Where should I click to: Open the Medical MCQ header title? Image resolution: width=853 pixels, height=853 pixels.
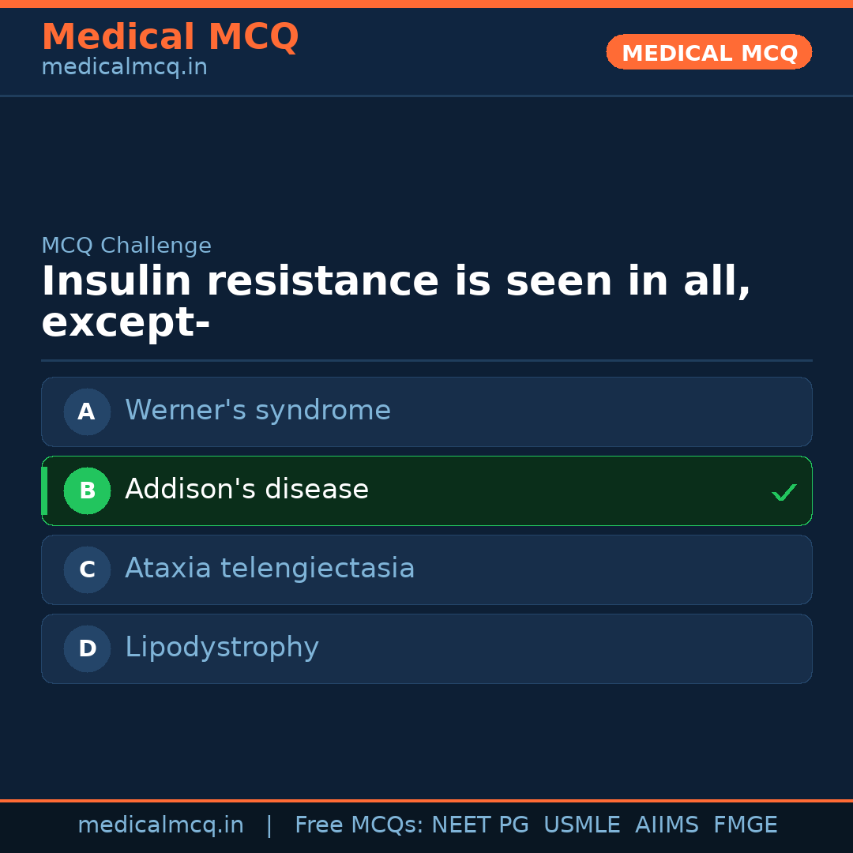(170, 37)
